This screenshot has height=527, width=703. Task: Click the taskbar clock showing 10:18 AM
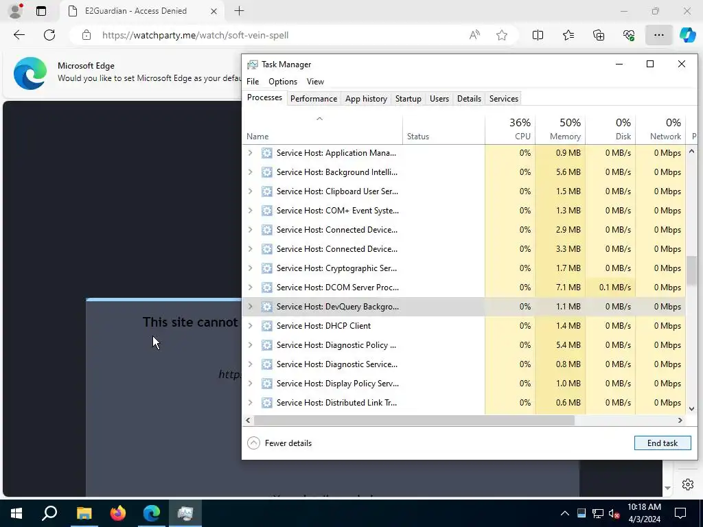pyautogui.click(x=644, y=513)
